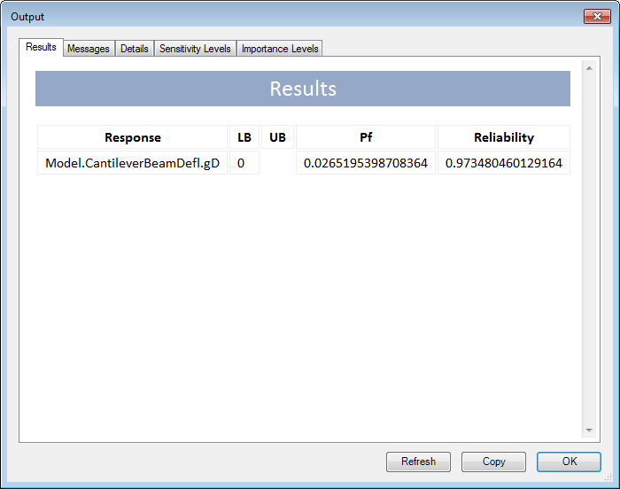Click the Response column header
The width and height of the screenshot is (620, 489).
tap(132, 137)
